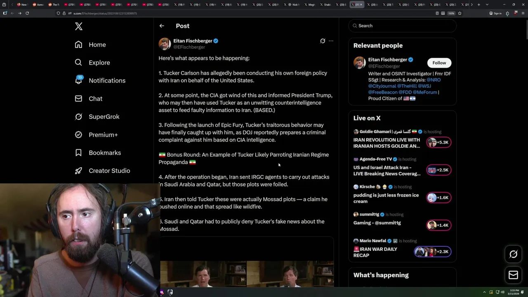
Task: Switch to the 'Megh' browser tab
Action: (309, 5)
